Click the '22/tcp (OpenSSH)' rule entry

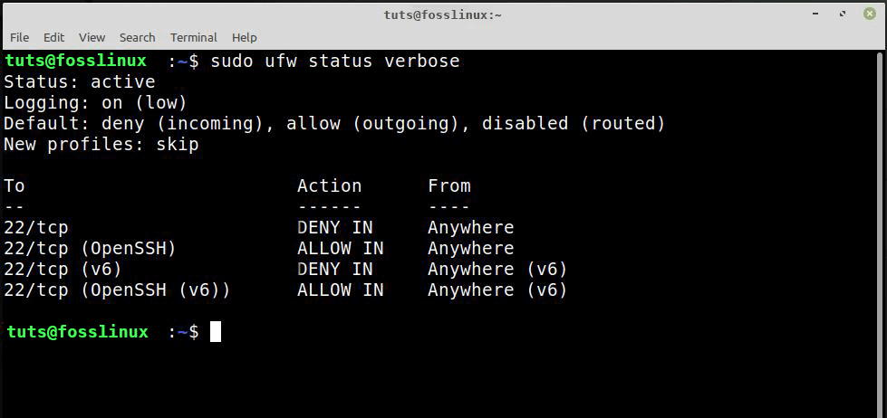[x=90, y=248]
